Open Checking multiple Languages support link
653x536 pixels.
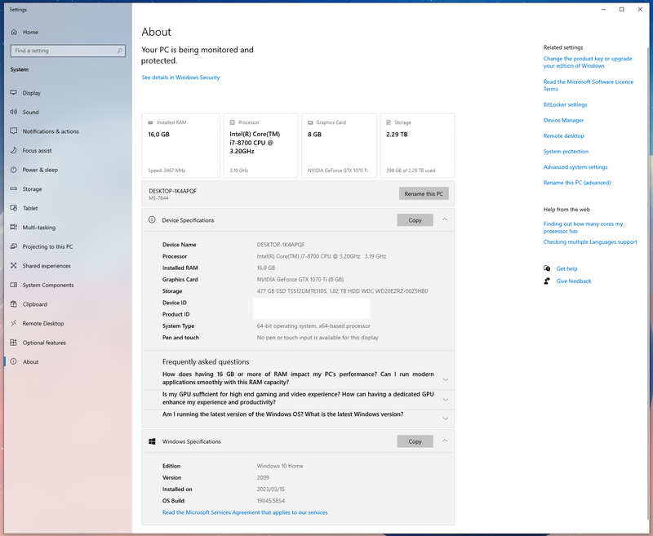(590, 241)
